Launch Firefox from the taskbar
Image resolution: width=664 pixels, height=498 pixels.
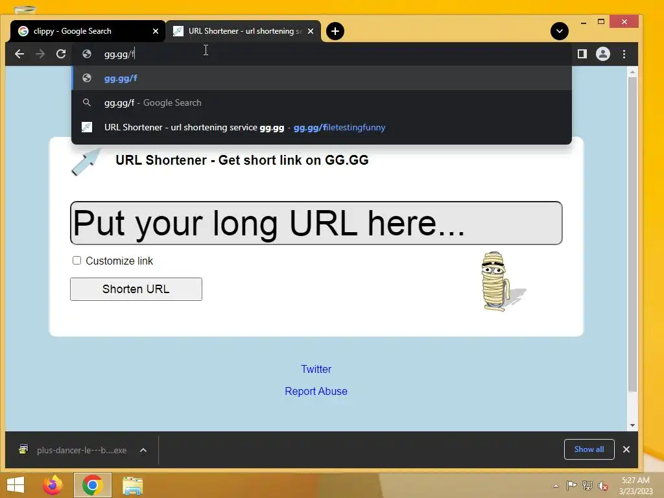(53, 485)
